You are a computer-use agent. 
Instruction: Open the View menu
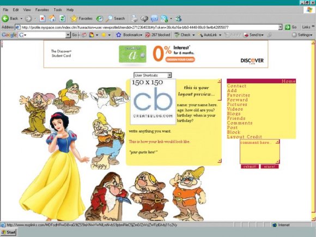point(27,10)
